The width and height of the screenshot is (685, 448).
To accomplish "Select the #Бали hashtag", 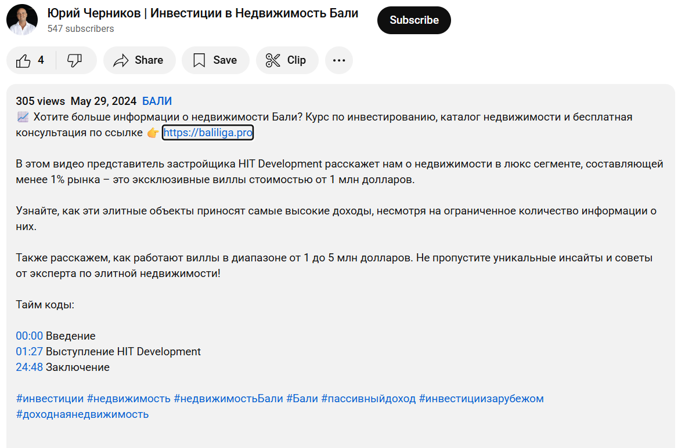I will 302,398.
